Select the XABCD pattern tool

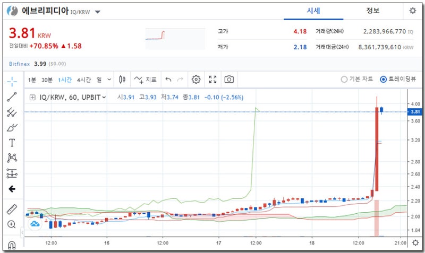click(12, 158)
